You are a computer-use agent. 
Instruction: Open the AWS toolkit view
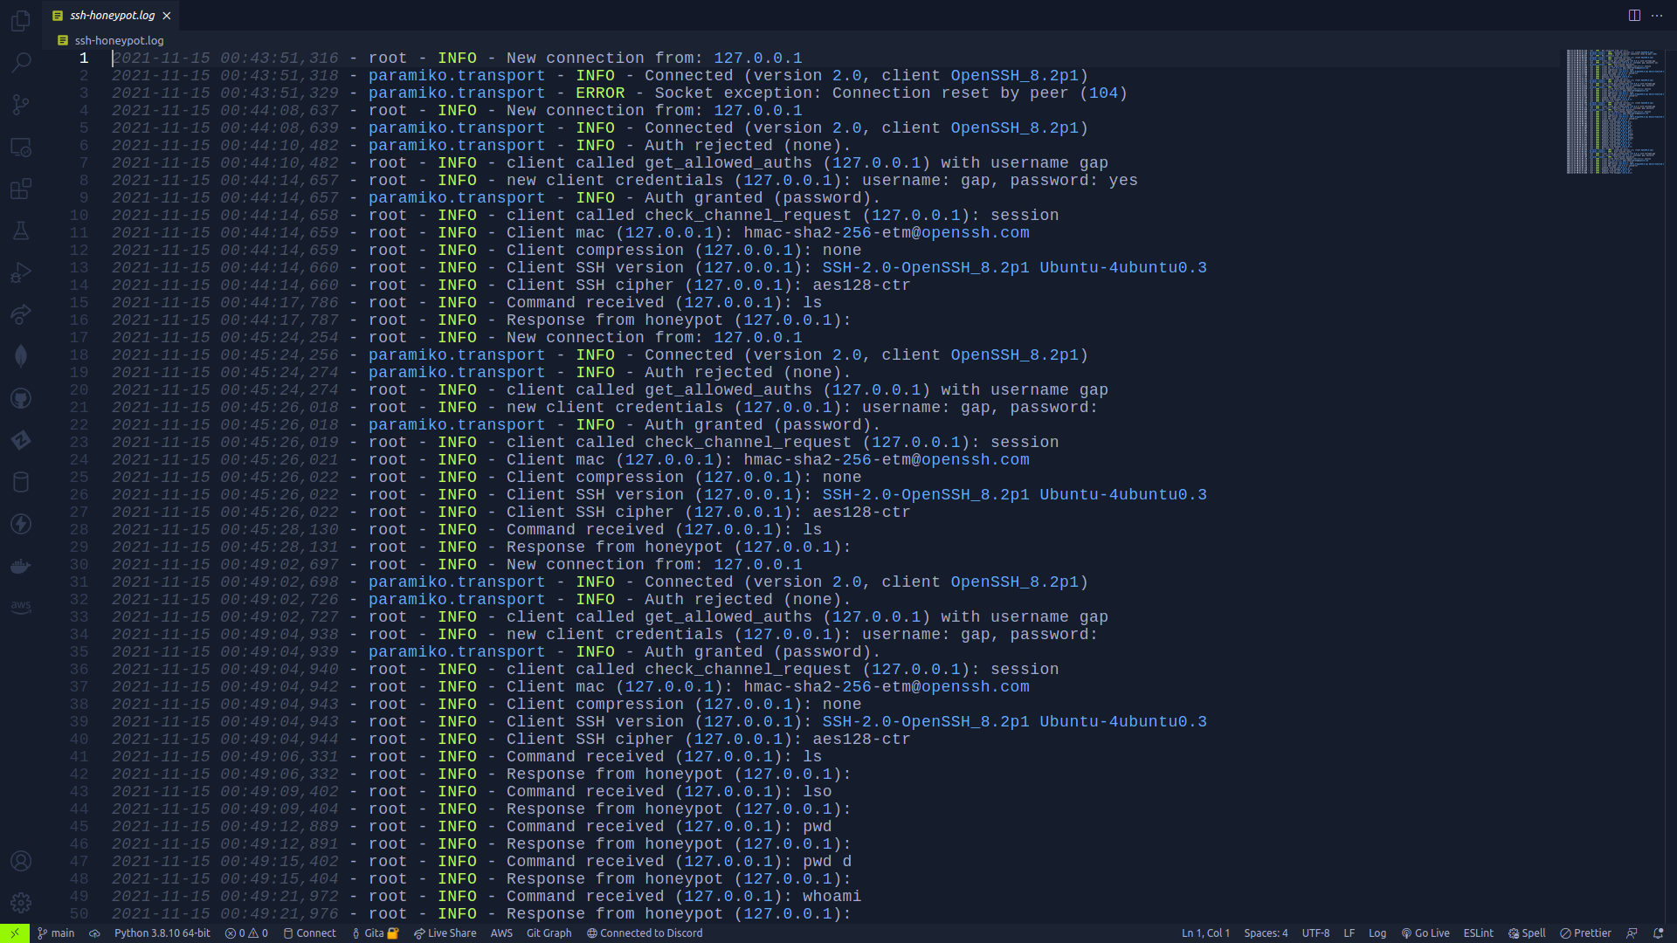[x=21, y=606]
